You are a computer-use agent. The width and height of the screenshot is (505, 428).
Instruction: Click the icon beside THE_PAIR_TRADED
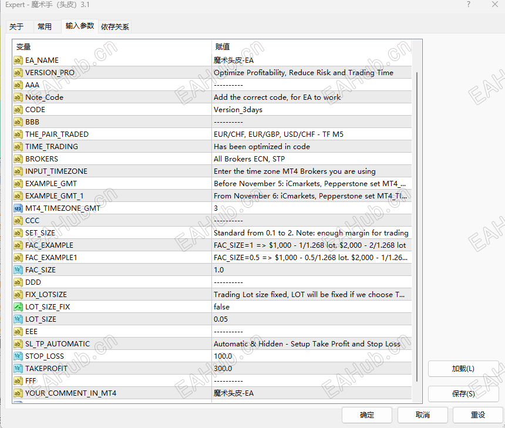pos(18,134)
